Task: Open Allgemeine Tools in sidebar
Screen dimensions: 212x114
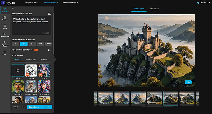Action: (x=5, y=44)
